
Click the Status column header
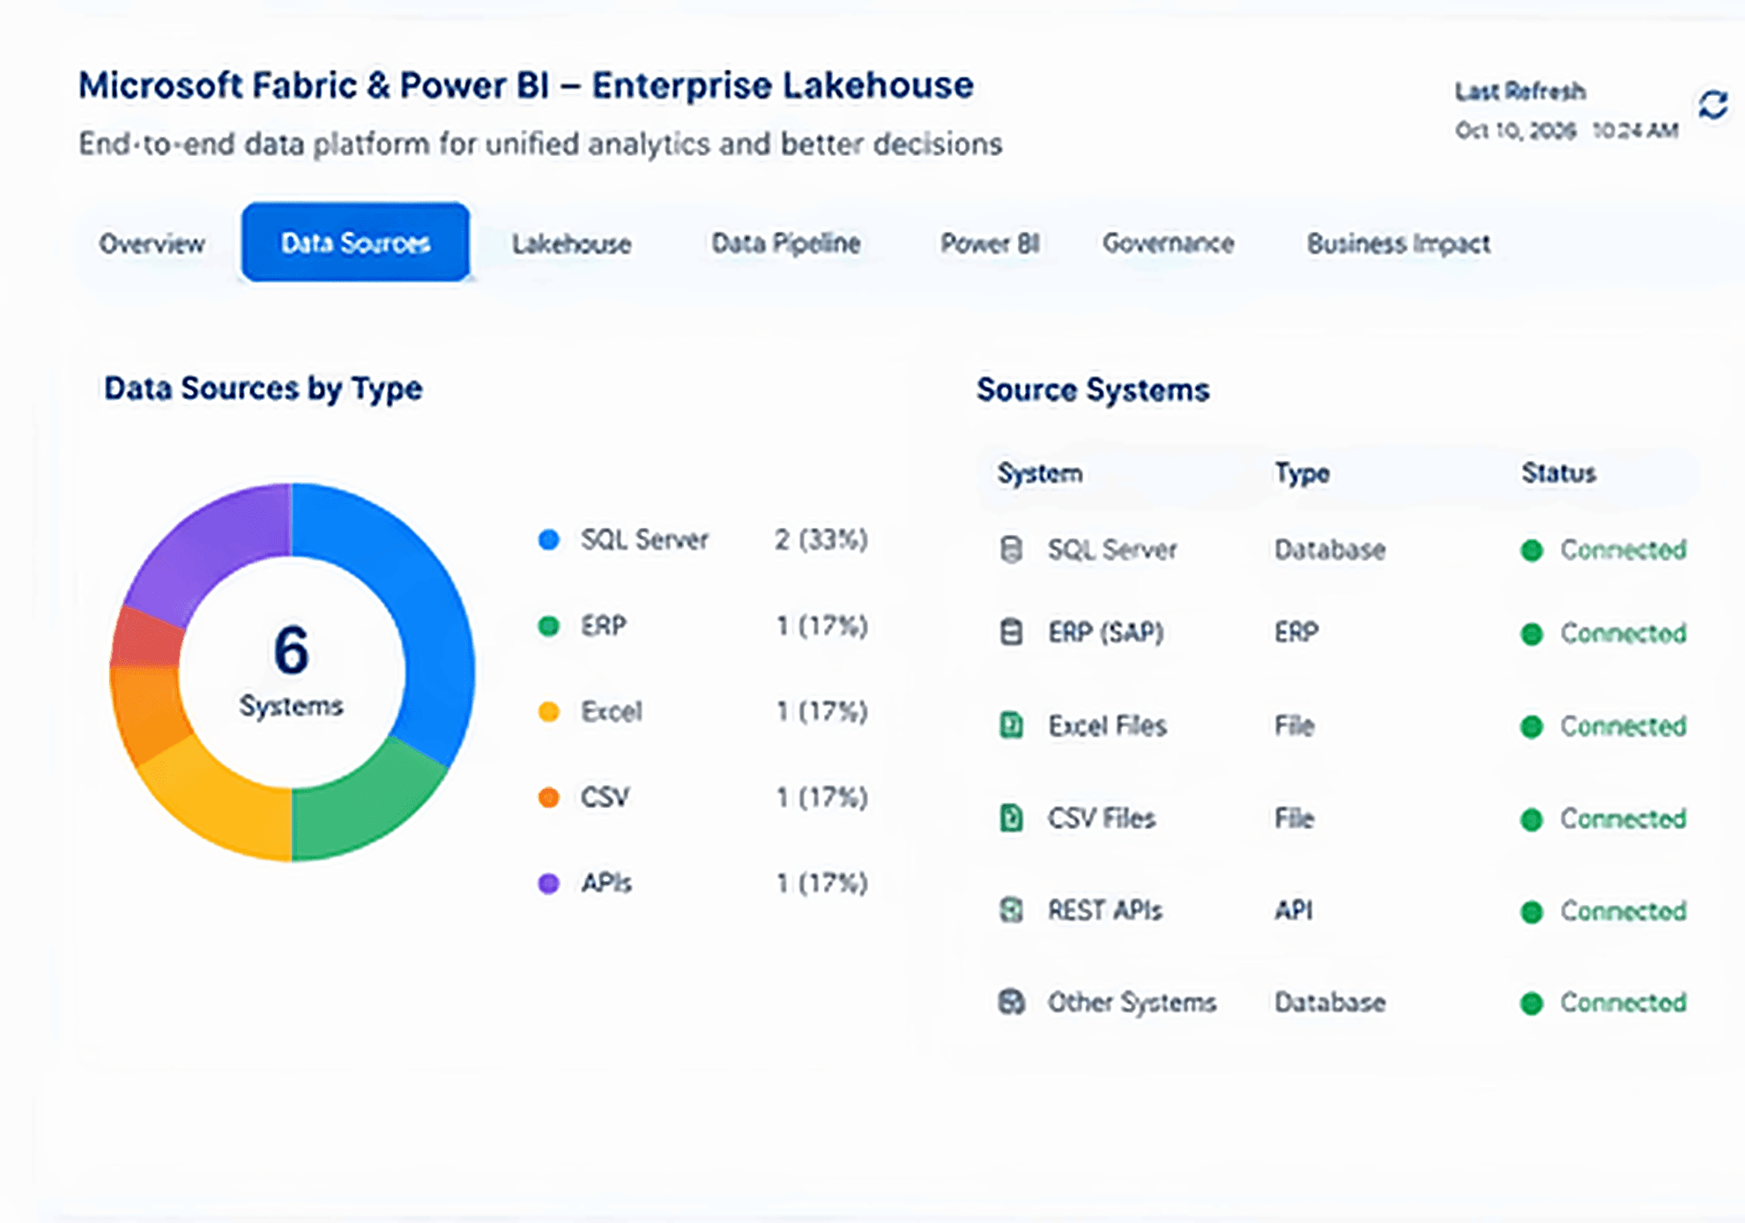(x=1559, y=473)
